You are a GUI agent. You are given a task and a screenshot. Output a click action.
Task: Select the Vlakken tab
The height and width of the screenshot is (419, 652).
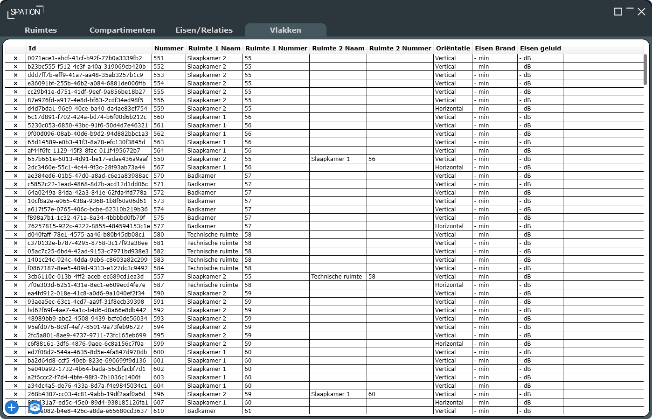point(285,30)
